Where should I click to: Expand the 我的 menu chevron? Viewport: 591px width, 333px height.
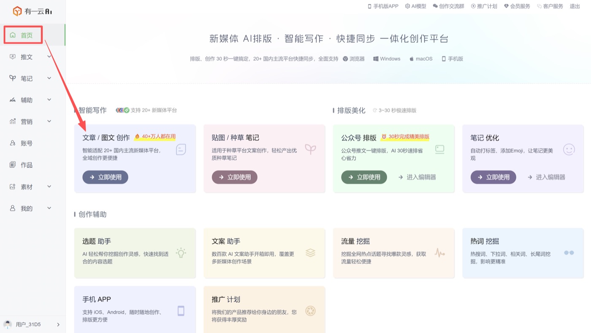(49, 208)
